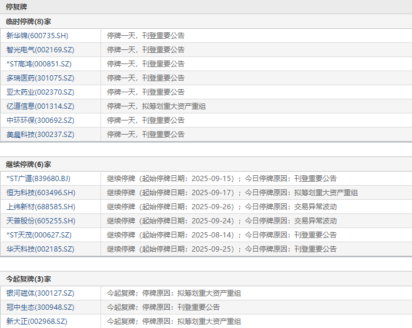Open 华天科技(002185.SZ) stock link
This screenshot has width=412, height=328.
(40, 249)
